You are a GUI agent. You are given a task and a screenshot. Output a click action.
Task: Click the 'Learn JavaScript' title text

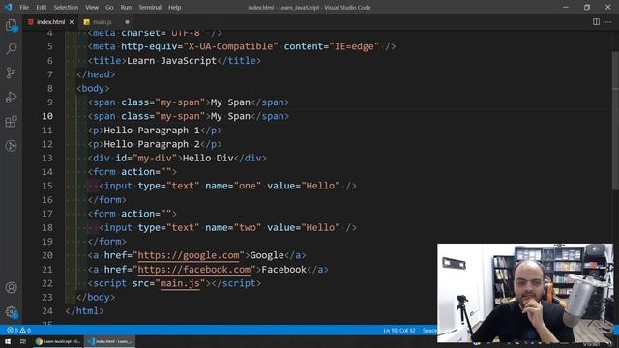(171, 60)
